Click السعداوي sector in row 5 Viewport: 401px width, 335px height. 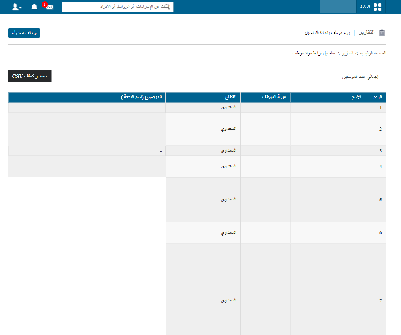coord(229,199)
